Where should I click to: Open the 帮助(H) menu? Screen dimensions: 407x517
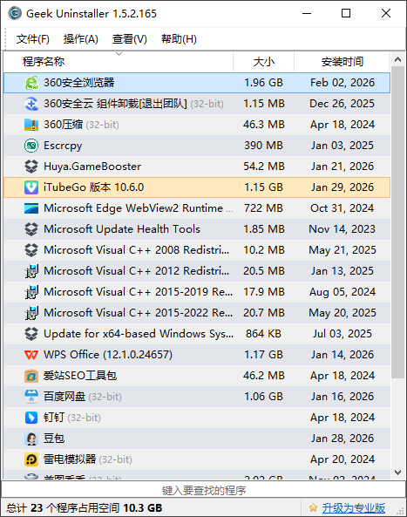click(x=179, y=39)
